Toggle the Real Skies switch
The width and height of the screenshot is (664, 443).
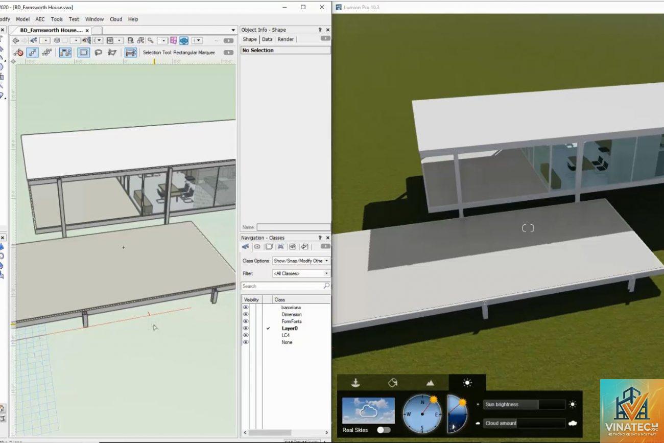pyautogui.click(x=384, y=430)
